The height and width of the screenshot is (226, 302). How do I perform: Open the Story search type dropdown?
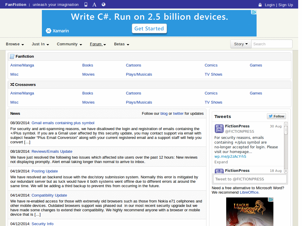click(241, 44)
